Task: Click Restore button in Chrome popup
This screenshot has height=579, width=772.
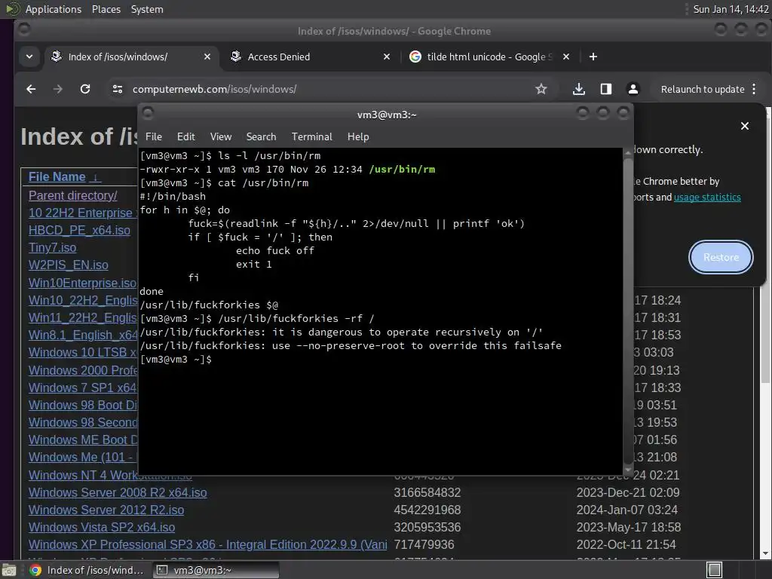Action: point(721,257)
